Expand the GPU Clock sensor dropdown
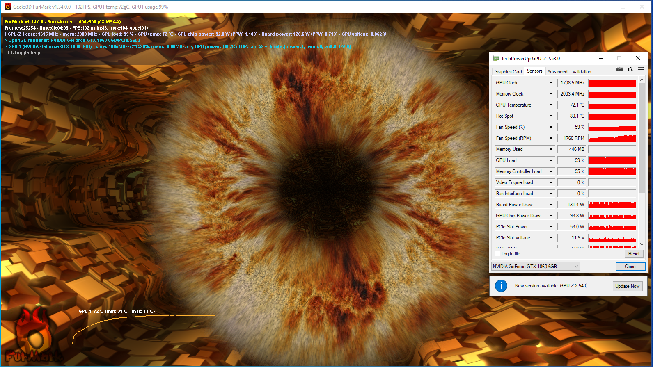 [551, 83]
